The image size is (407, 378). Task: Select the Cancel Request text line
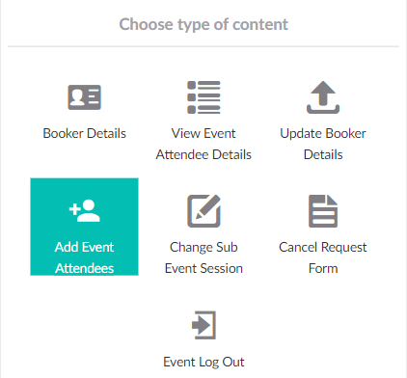(323, 248)
